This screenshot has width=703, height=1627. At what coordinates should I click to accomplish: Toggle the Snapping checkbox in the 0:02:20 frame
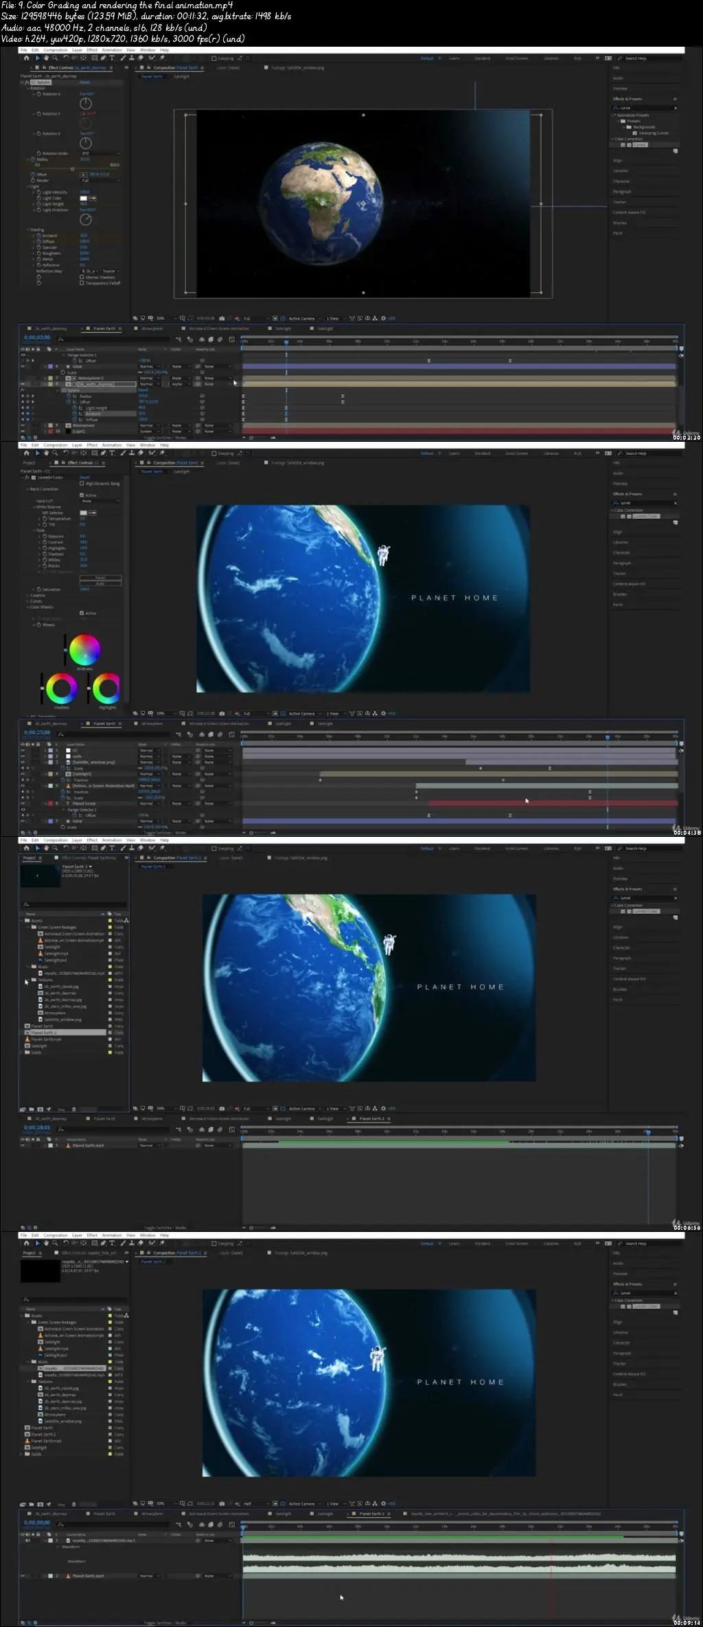pos(214,58)
